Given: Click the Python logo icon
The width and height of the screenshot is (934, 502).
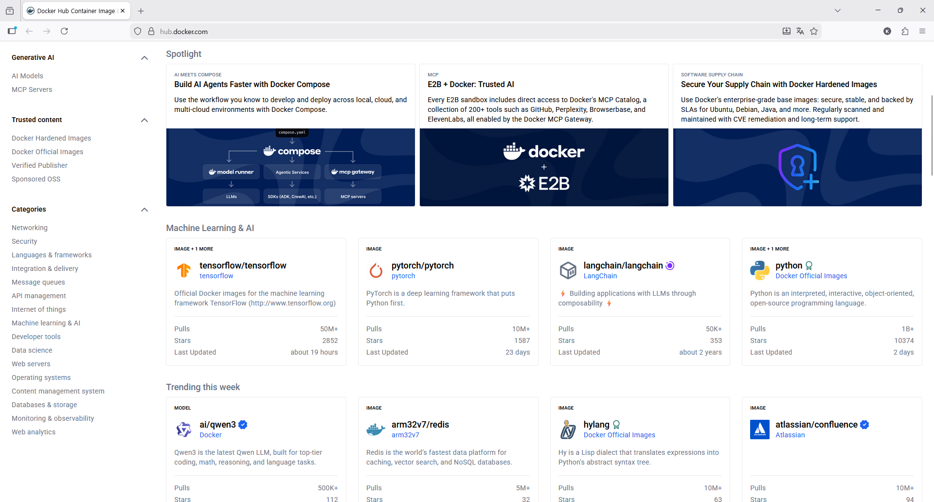Looking at the screenshot, I should point(759,270).
